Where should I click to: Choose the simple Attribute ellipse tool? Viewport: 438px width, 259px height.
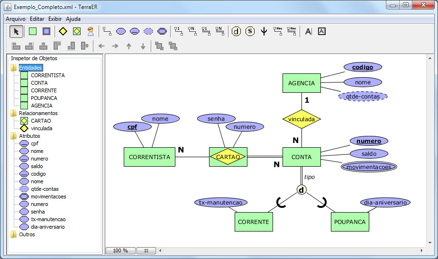click(x=121, y=31)
